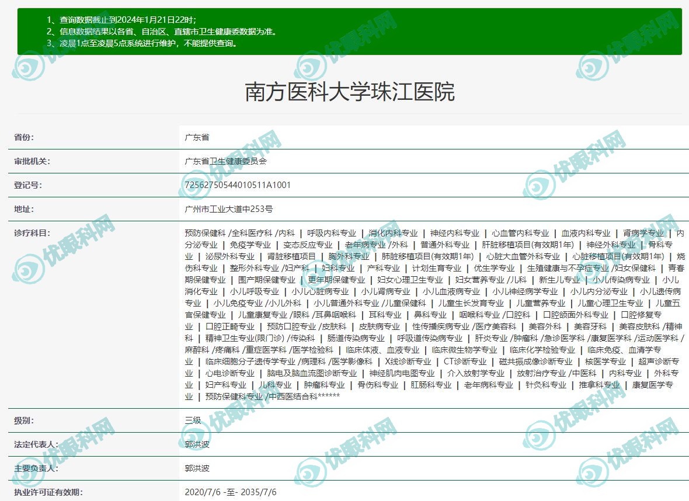Select the 三级 level value
689x501 pixels.
193,420
